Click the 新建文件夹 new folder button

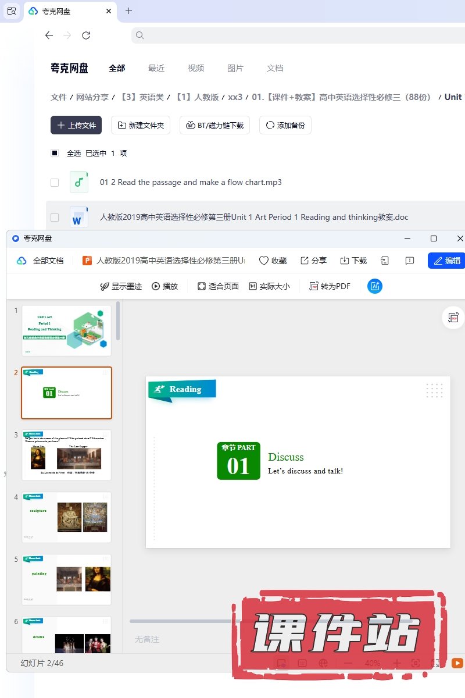[x=141, y=125]
